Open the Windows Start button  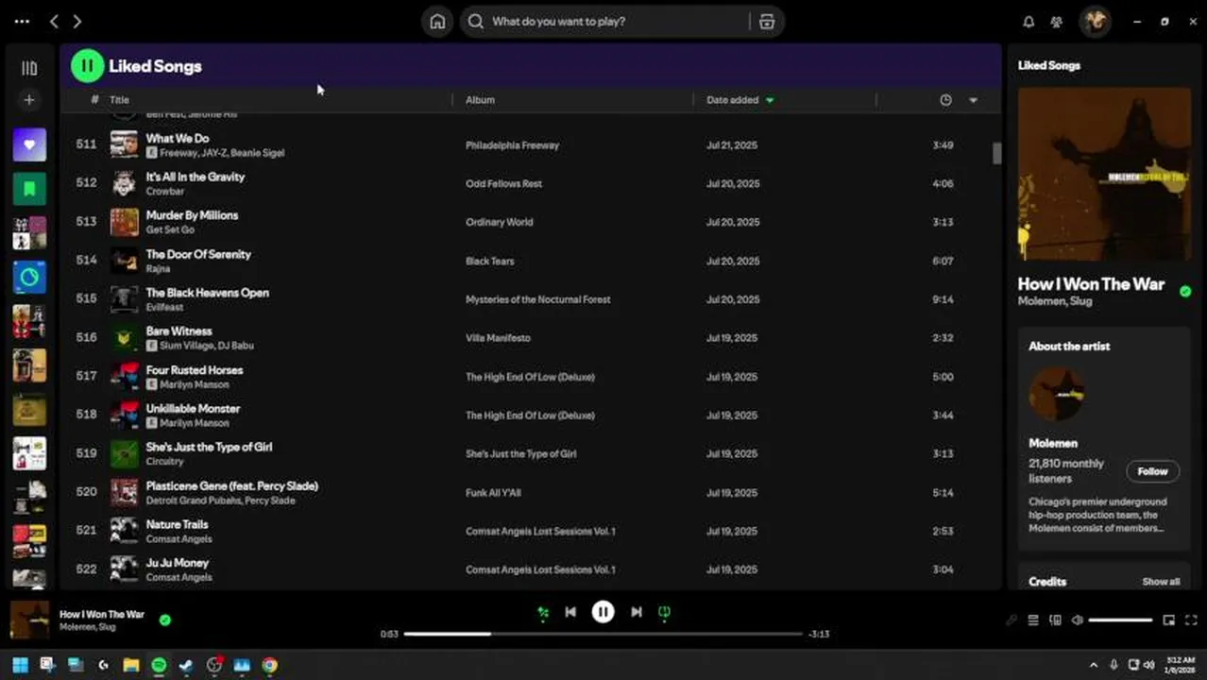pos(20,665)
